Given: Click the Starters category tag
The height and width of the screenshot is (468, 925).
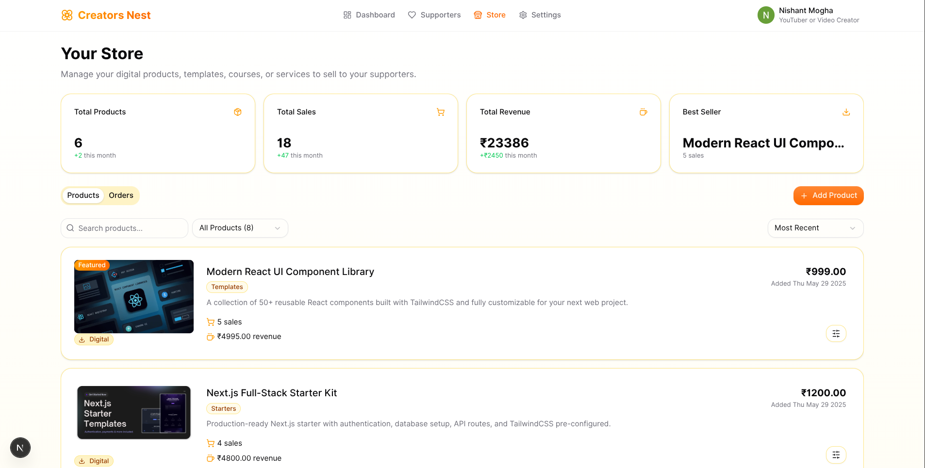Looking at the screenshot, I should pos(224,409).
